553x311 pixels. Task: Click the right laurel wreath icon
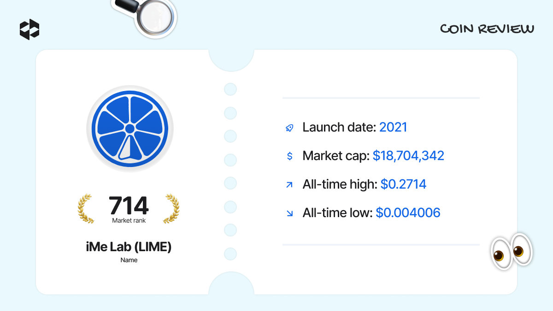171,209
